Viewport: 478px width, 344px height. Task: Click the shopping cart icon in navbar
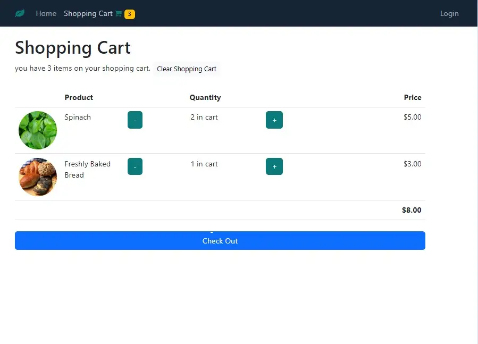118,14
